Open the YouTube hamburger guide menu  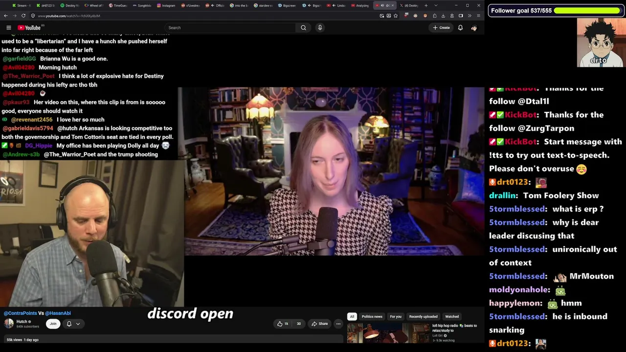coord(8,28)
